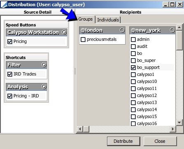This screenshot has width=184, height=149.
Task: Check the calypso14 checkbox
Action: click(x=133, y=110)
